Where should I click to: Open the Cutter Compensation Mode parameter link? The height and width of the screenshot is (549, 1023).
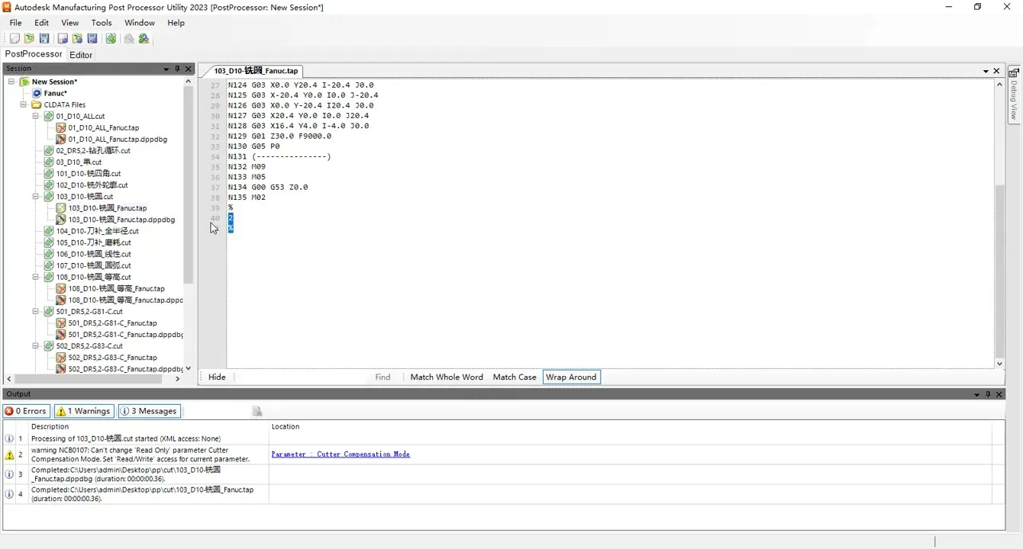click(x=340, y=454)
